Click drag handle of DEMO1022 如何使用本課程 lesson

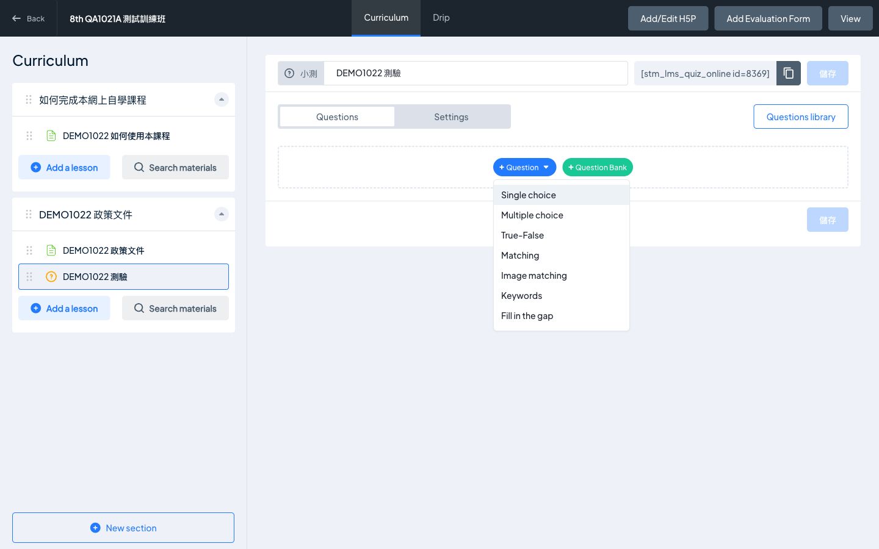click(29, 135)
